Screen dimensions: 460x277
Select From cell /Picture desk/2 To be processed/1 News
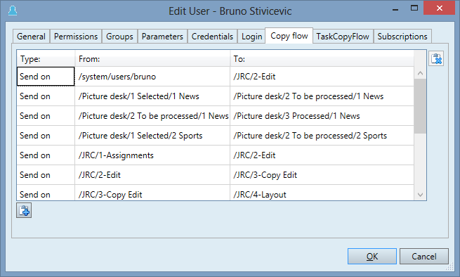(x=152, y=116)
